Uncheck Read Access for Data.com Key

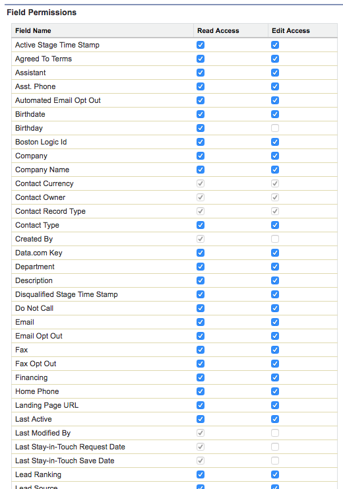pos(201,253)
